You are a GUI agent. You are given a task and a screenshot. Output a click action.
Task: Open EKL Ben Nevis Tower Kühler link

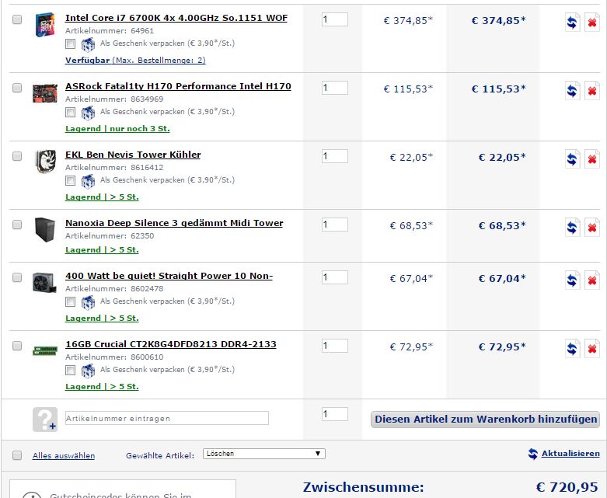point(133,155)
